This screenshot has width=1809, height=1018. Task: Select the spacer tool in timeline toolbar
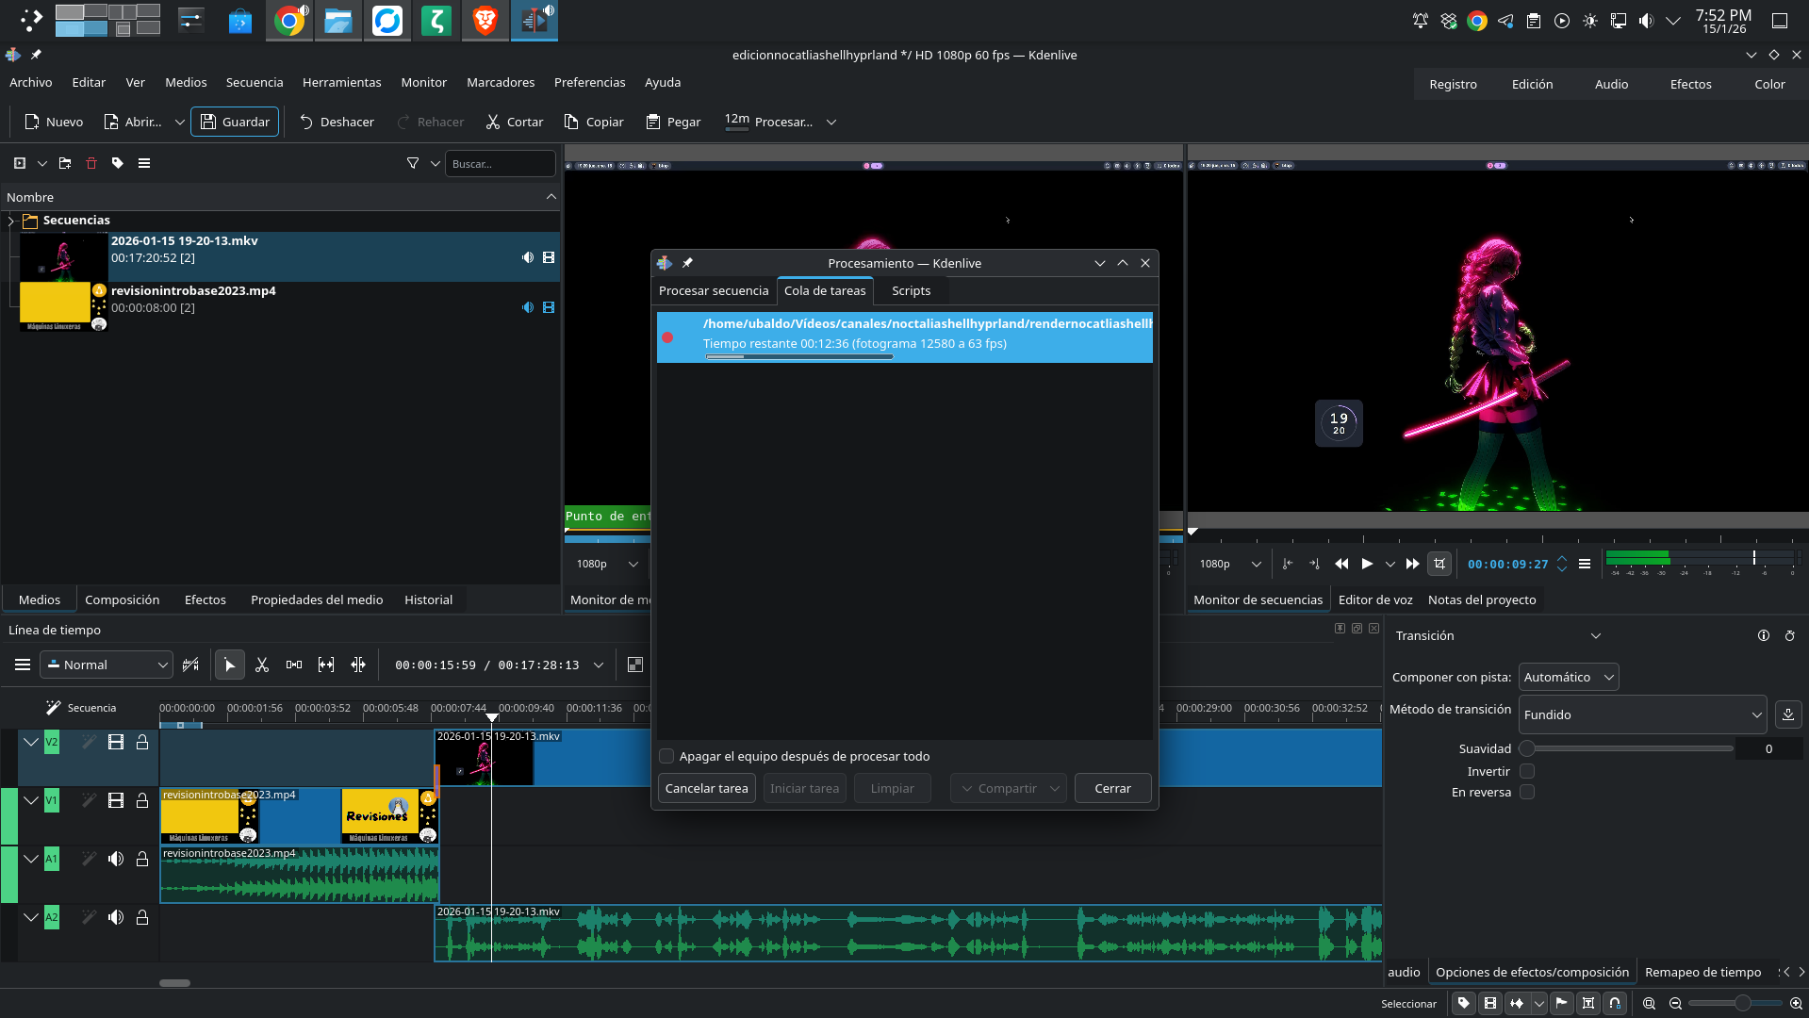[294, 665]
